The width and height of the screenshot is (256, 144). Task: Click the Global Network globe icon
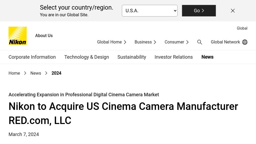pyautogui.click(x=245, y=42)
